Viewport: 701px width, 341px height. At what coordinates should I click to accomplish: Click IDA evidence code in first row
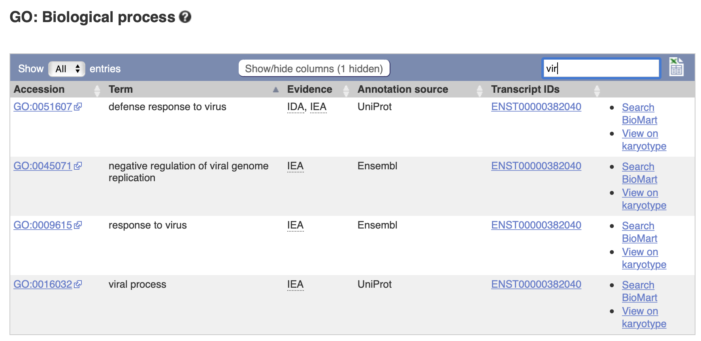296,107
